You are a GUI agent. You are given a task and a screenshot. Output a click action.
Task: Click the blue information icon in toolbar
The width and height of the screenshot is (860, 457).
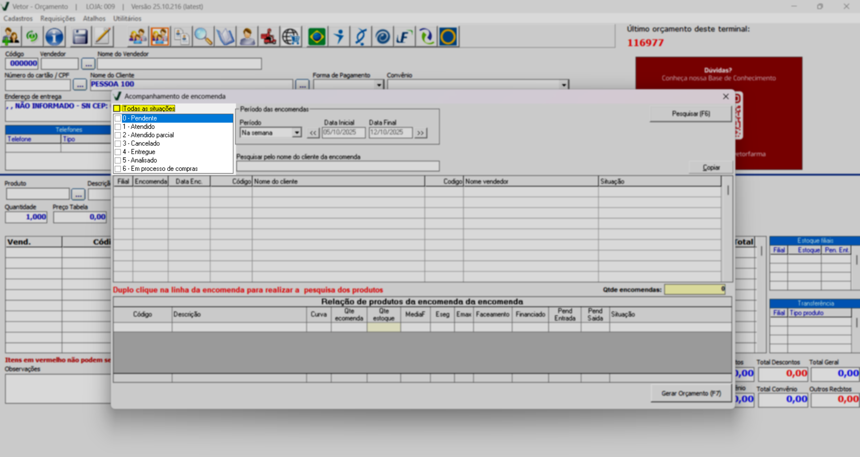[x=54, y=37]
